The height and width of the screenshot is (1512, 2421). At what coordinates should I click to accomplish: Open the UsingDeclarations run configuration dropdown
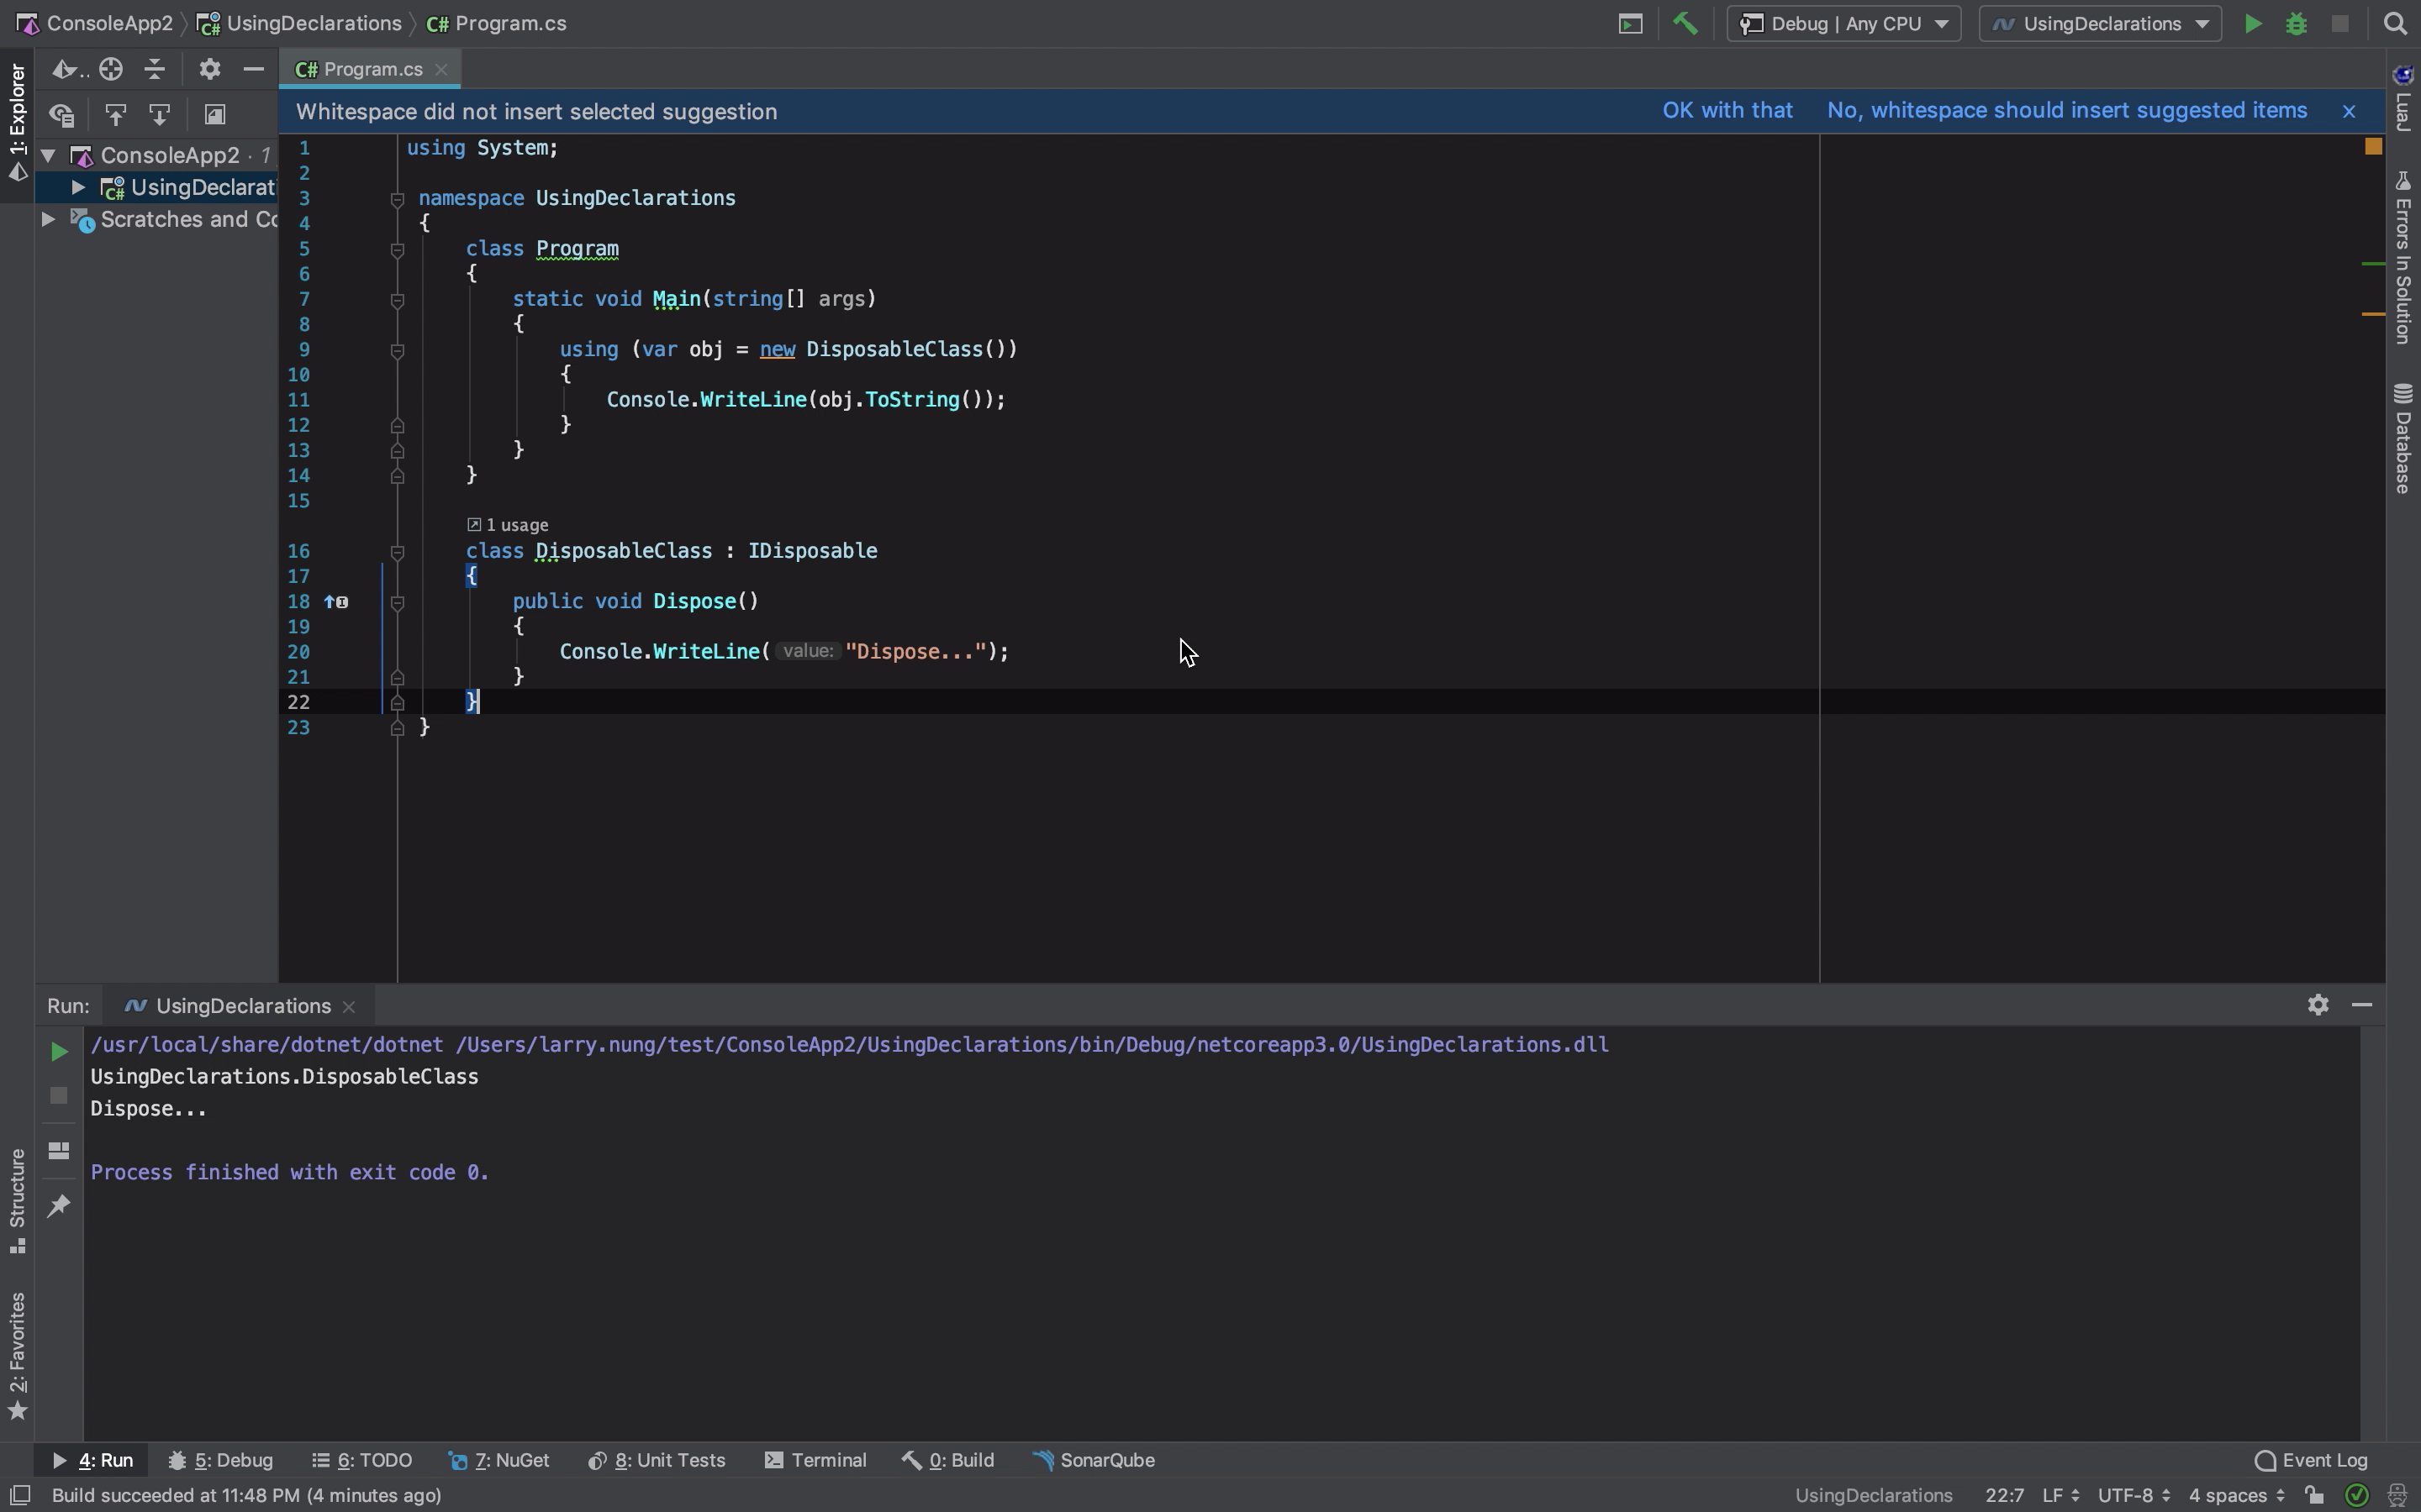(2100, 24)
